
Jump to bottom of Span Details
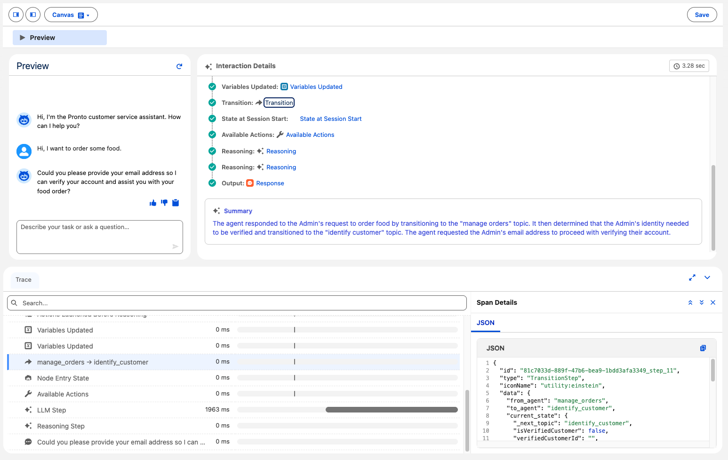701,302
